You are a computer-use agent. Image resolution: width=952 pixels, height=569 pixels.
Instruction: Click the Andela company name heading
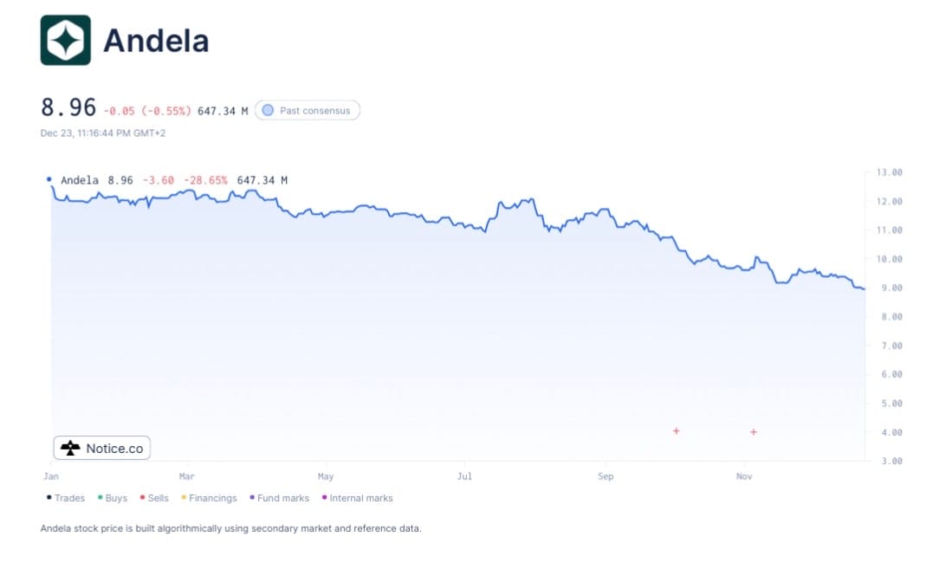(156, 41)
